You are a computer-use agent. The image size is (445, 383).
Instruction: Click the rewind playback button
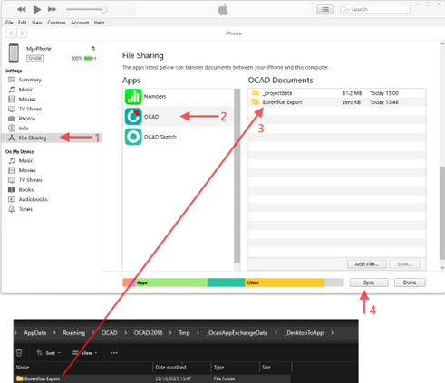pyautogui.click(x=21, y=9)
